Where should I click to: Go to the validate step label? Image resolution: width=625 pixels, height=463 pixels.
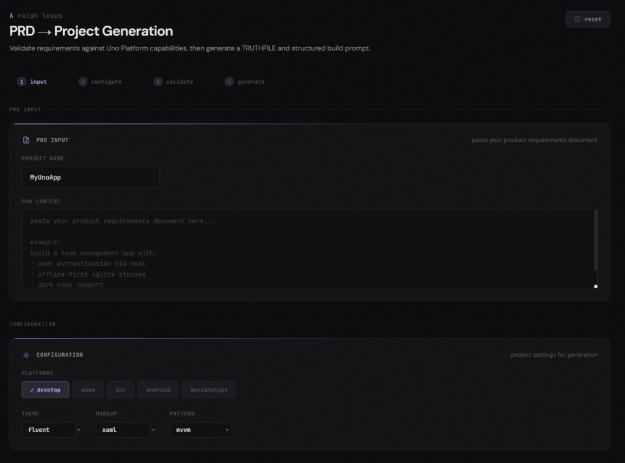click(x=179, y=82)
